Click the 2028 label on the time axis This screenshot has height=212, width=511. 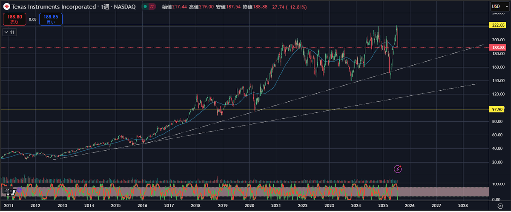(x=463, y=205)
